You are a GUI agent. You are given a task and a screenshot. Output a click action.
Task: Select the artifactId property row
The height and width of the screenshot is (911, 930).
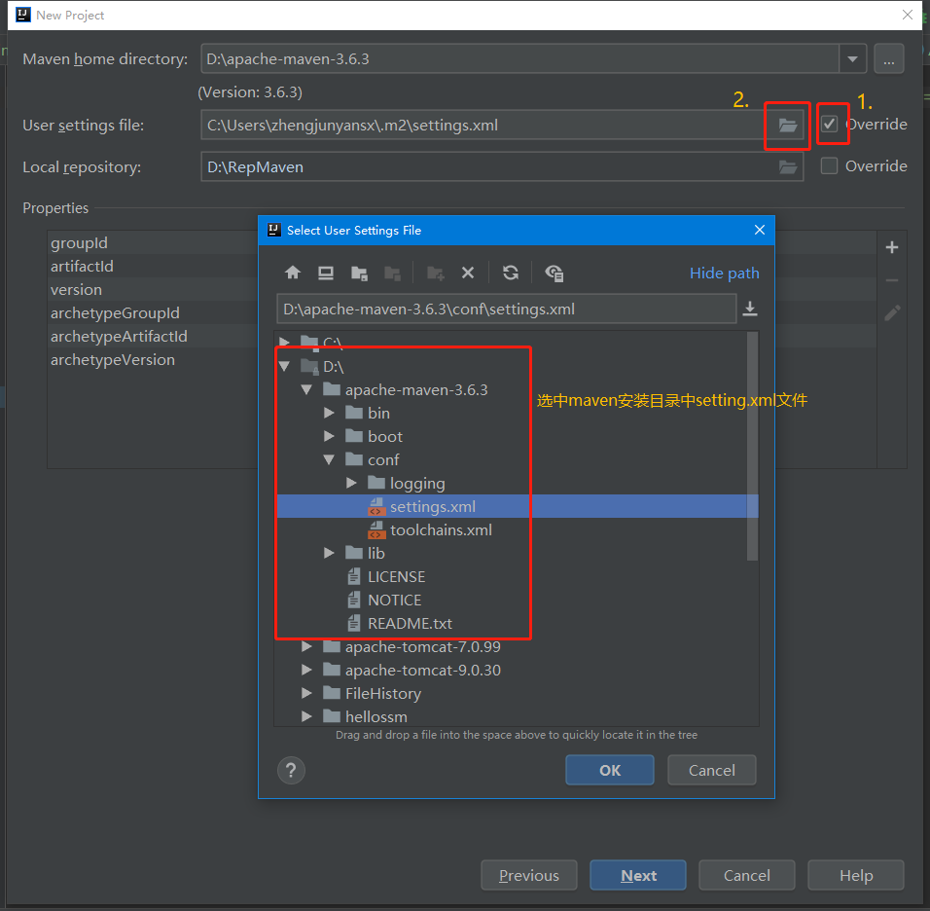point(153,266)
